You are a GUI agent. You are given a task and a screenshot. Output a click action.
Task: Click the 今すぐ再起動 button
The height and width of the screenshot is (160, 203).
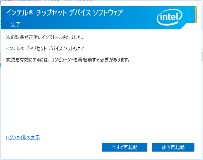124,147
